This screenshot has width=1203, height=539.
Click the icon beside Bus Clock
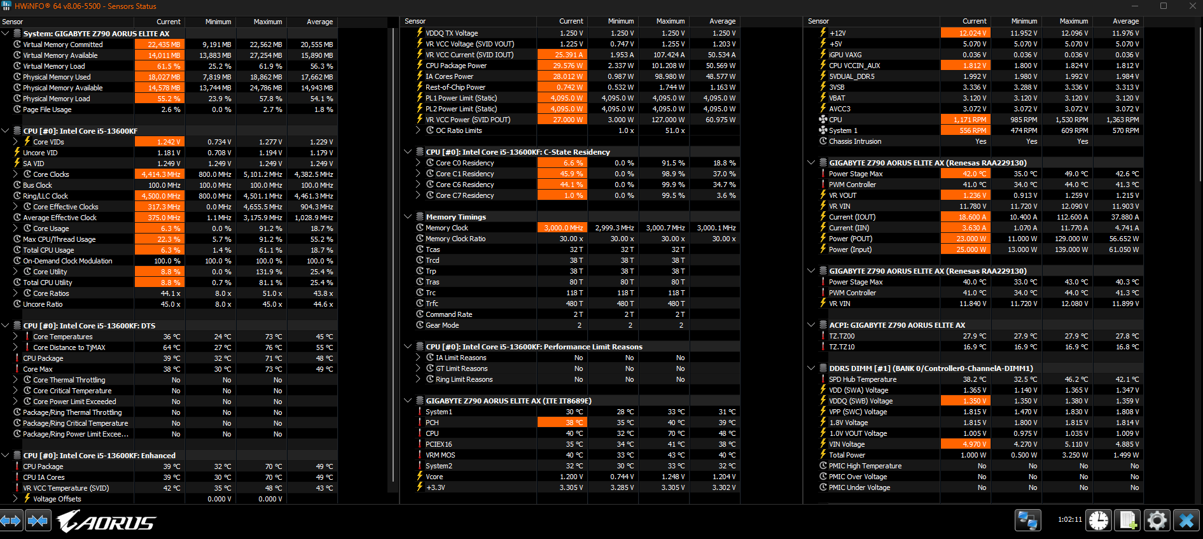[17, 185]
